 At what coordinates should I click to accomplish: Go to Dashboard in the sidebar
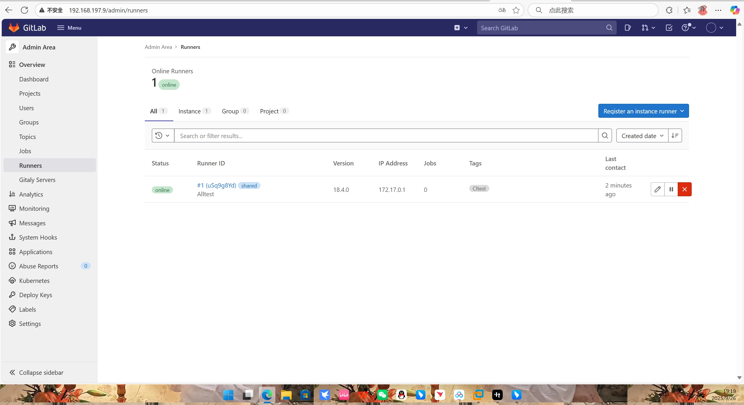click(34, 79)
